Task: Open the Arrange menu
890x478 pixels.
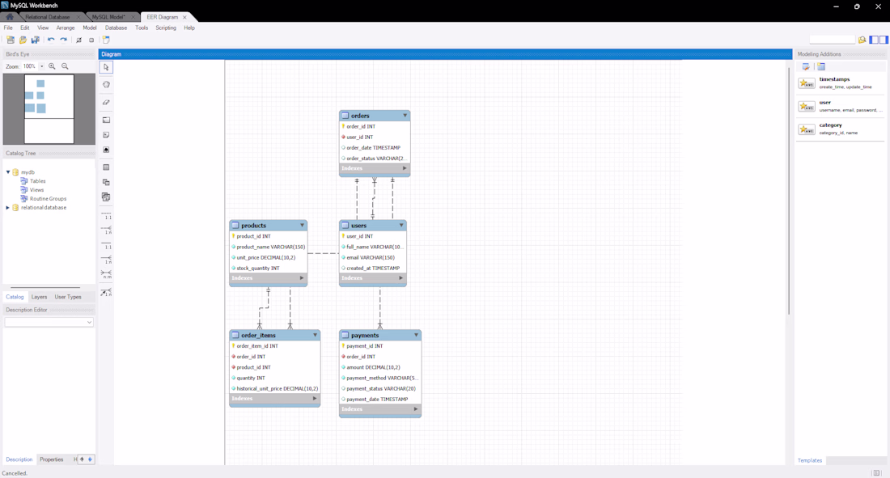Action: 66,27
